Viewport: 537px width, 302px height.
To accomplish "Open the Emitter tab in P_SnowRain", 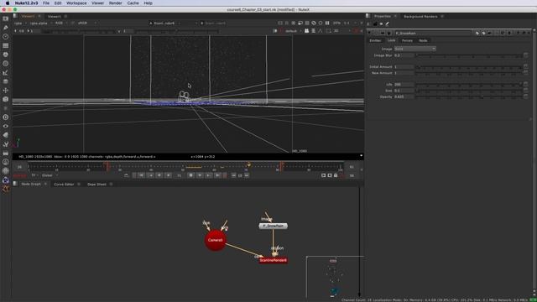I will pyautogui.click(x=375, y=40).
